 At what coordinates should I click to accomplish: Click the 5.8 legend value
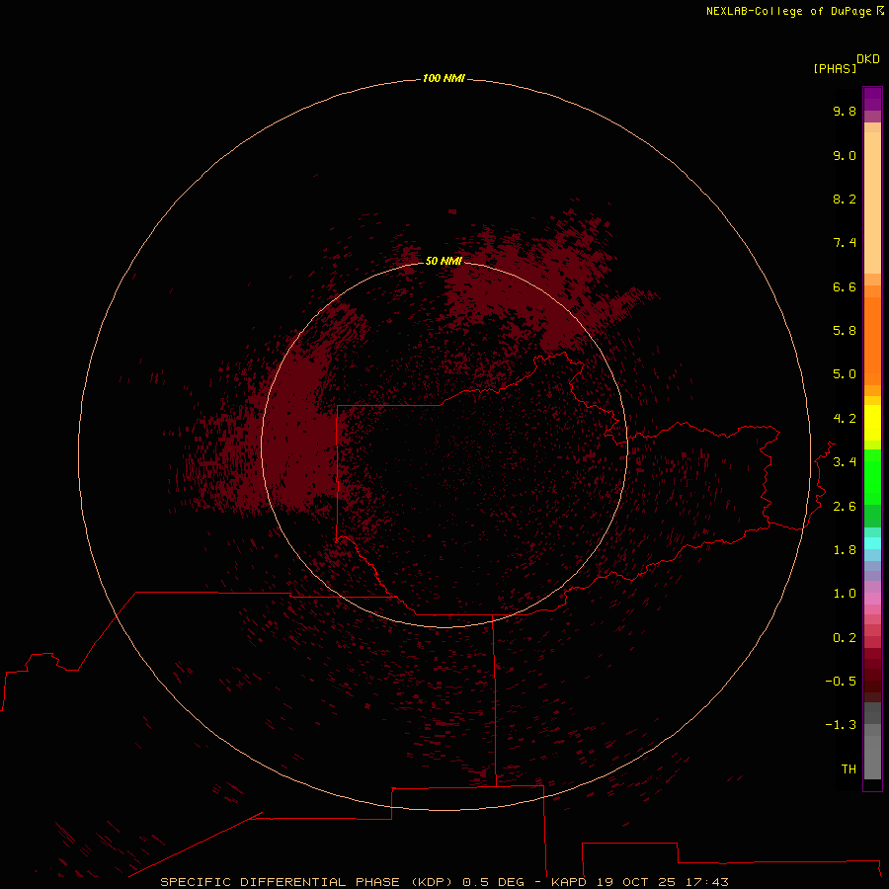tap(845, 331)
